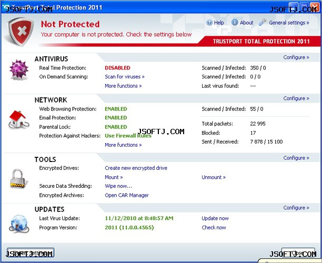The image size is (322, 263).
Task: Click the wrench General settings icon
Action: 263,22
